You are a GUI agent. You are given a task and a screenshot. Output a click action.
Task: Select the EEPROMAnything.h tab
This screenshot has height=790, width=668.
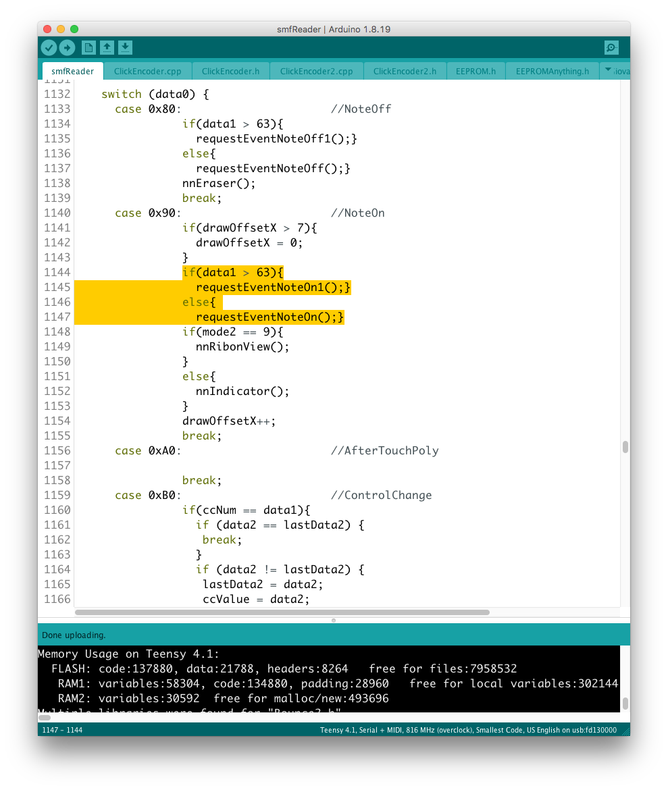click(552, 71)
